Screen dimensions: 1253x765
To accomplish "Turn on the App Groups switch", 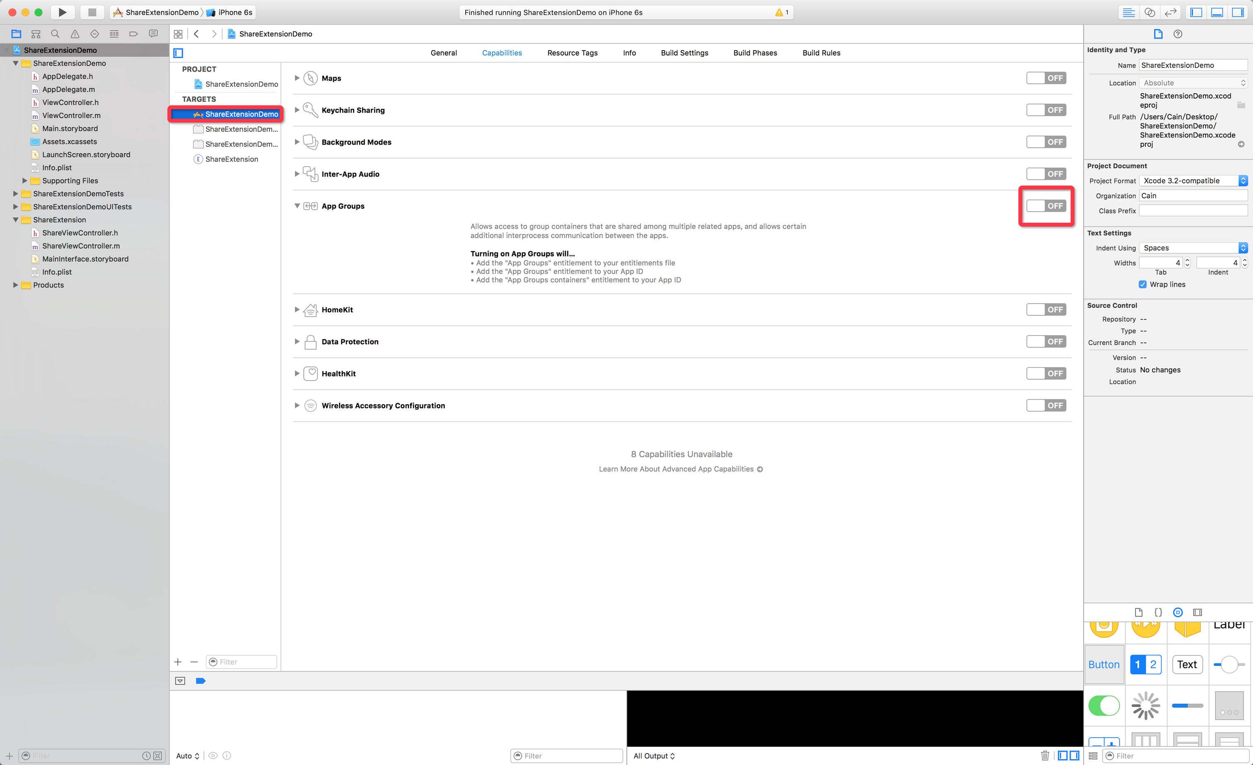I will coord(1045,206).
